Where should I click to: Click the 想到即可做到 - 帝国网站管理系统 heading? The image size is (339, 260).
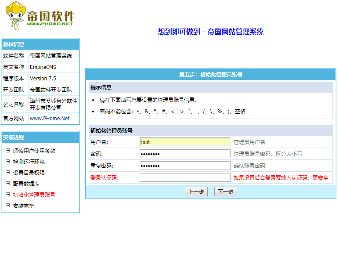pyautogui.click(x=211, y=32)
